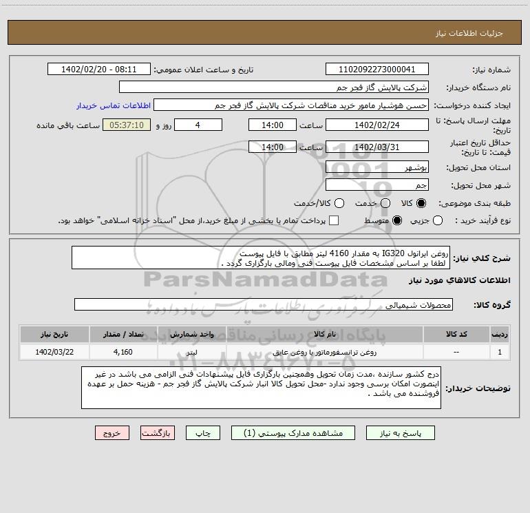The image size is (530, 513).
Task: Click the تاریخ نیاز column header
Action: (x=54, y=334)
